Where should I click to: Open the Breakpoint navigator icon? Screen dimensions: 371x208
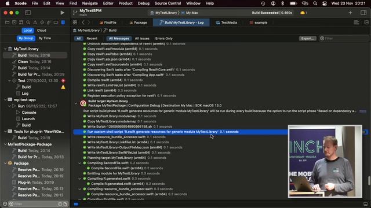point(56,23)
